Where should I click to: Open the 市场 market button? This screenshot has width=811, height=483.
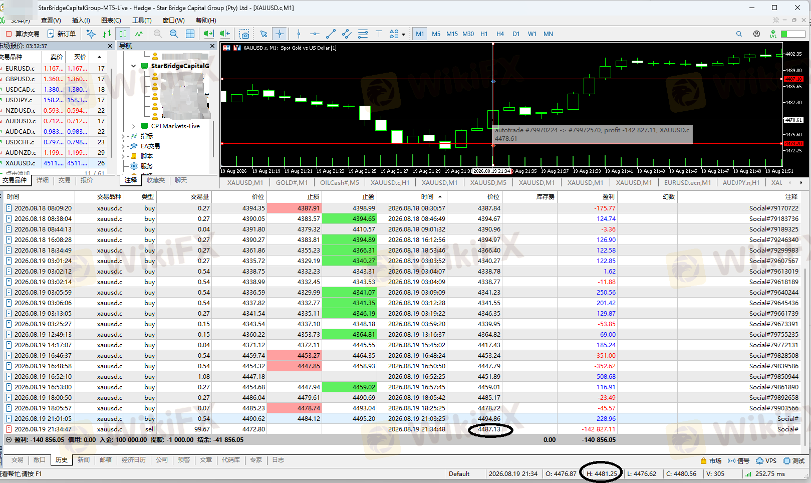(711, 460)
